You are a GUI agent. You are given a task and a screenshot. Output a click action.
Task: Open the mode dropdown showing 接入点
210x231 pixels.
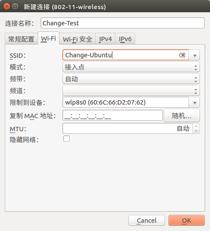pos(131,67)
